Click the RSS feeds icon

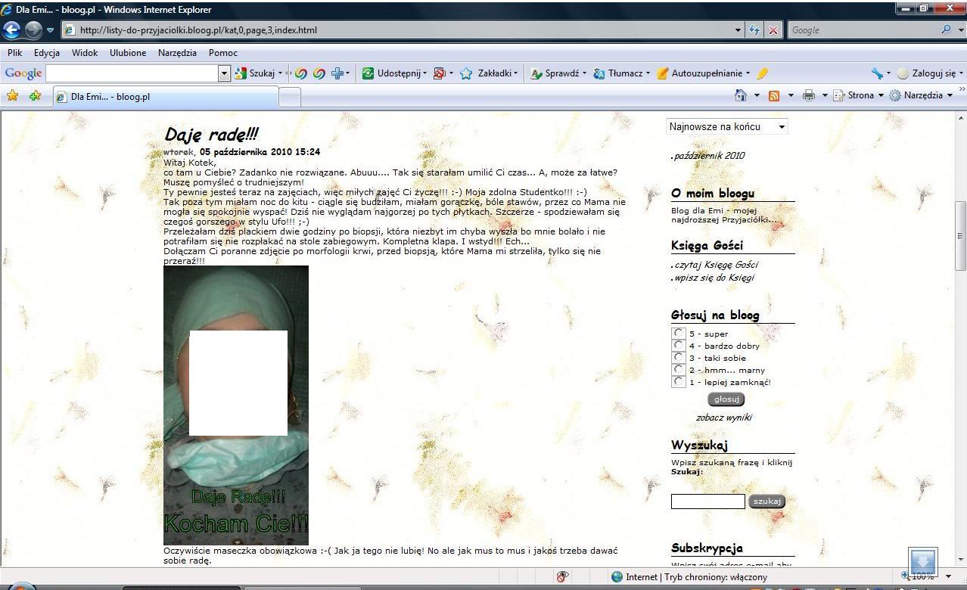pos(774,95)
